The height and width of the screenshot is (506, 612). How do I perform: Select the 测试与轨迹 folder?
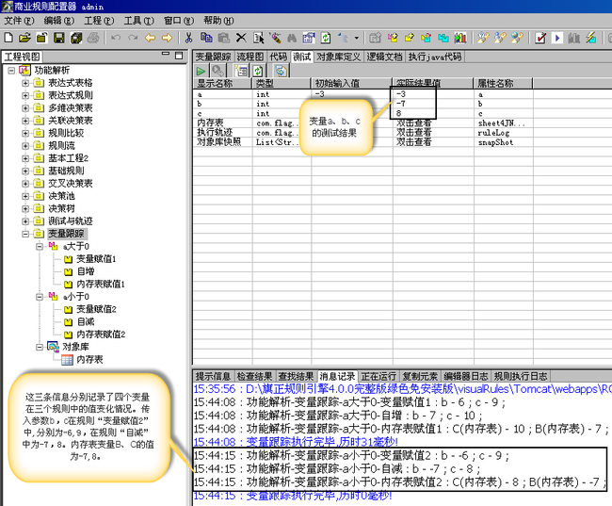click(x=71, y=221)
